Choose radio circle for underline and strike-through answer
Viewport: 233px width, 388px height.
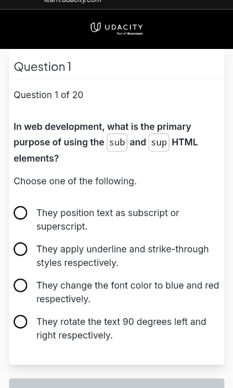point(20,249)
